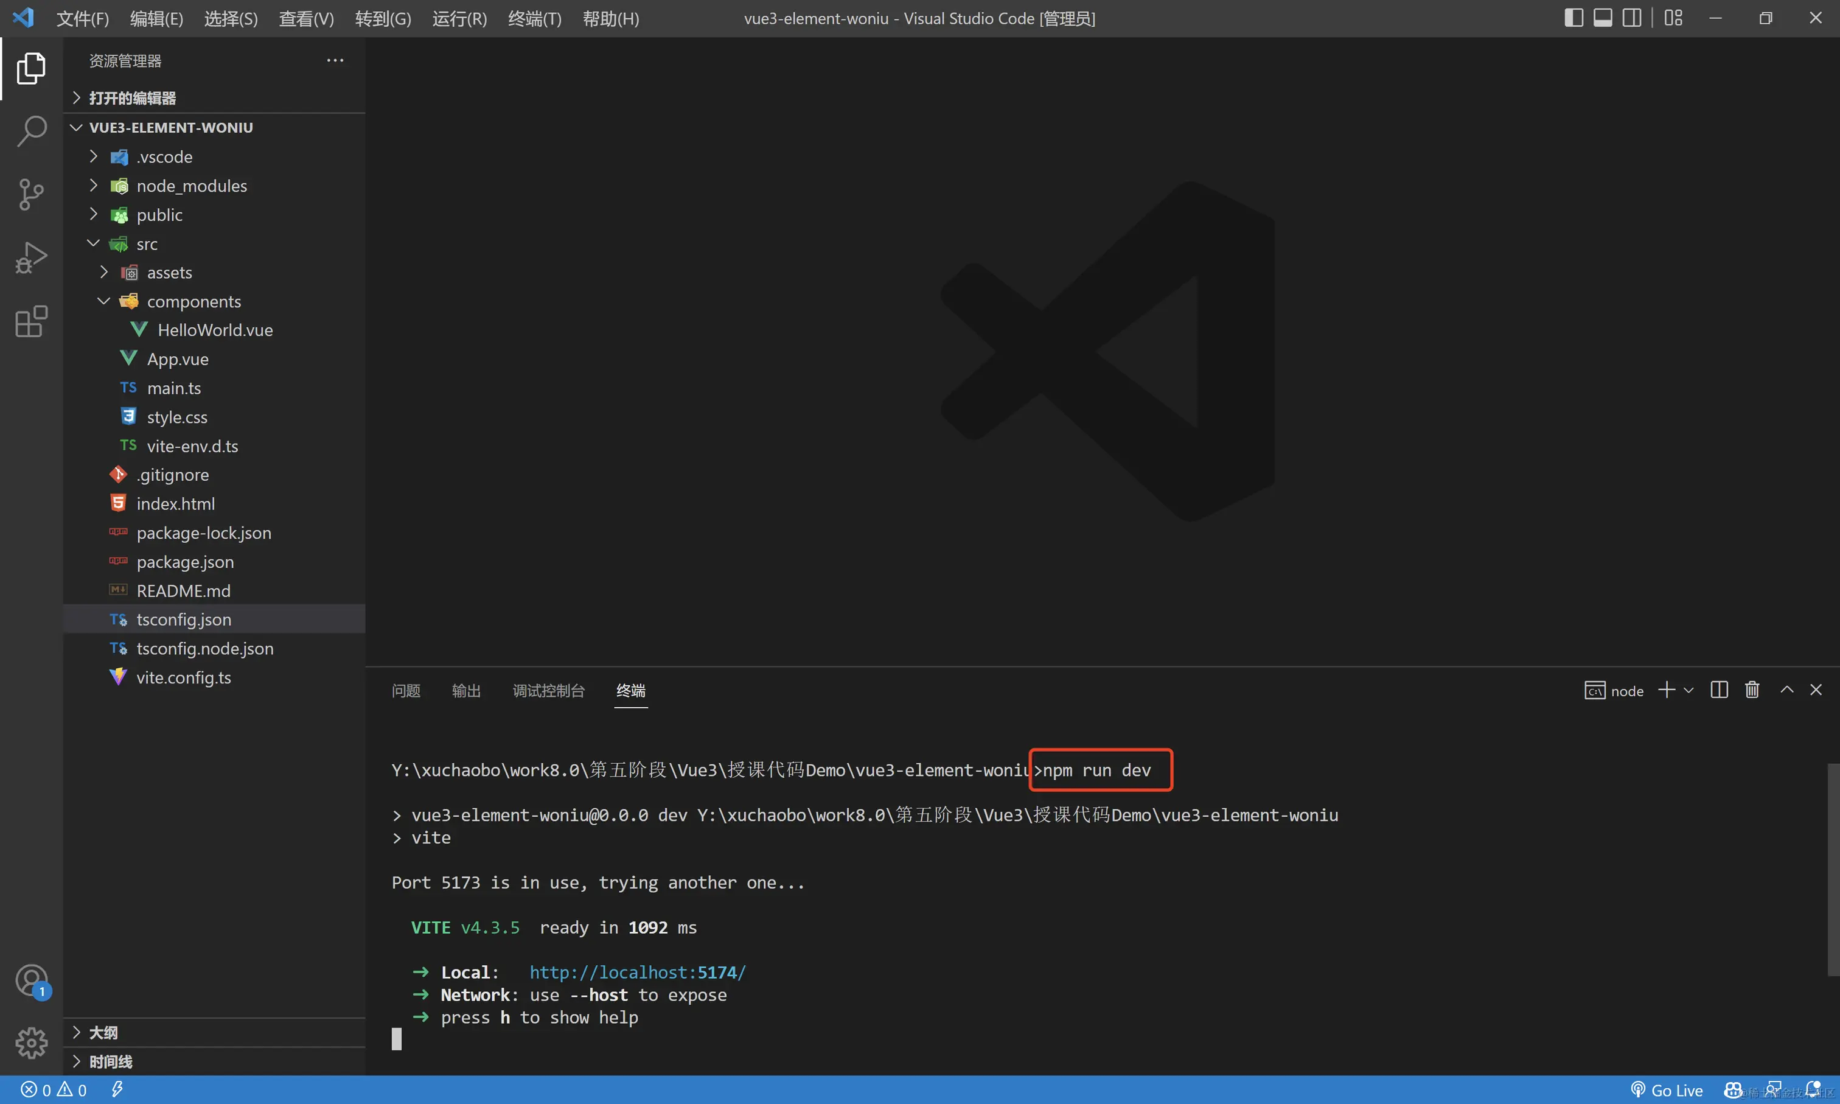Click the Accounts icon

point(31,980)
